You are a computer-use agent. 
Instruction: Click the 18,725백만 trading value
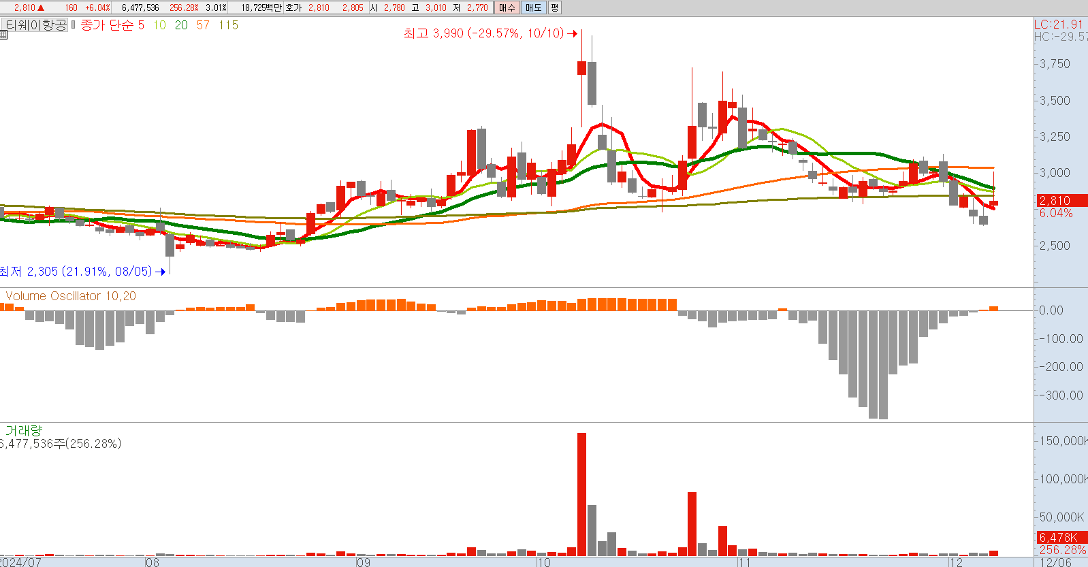click(261, 7)
